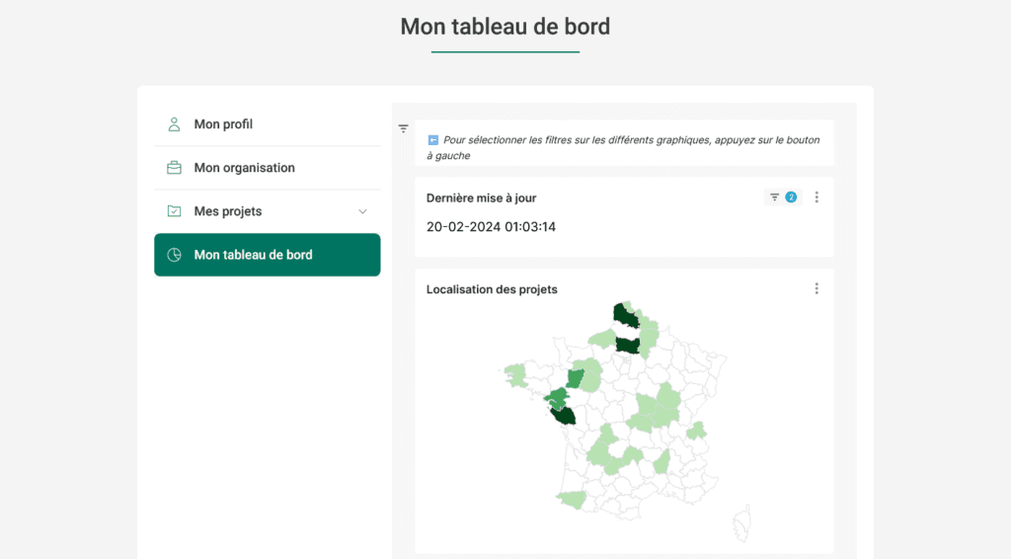Click the folder icon beside Mes projets

174,211
